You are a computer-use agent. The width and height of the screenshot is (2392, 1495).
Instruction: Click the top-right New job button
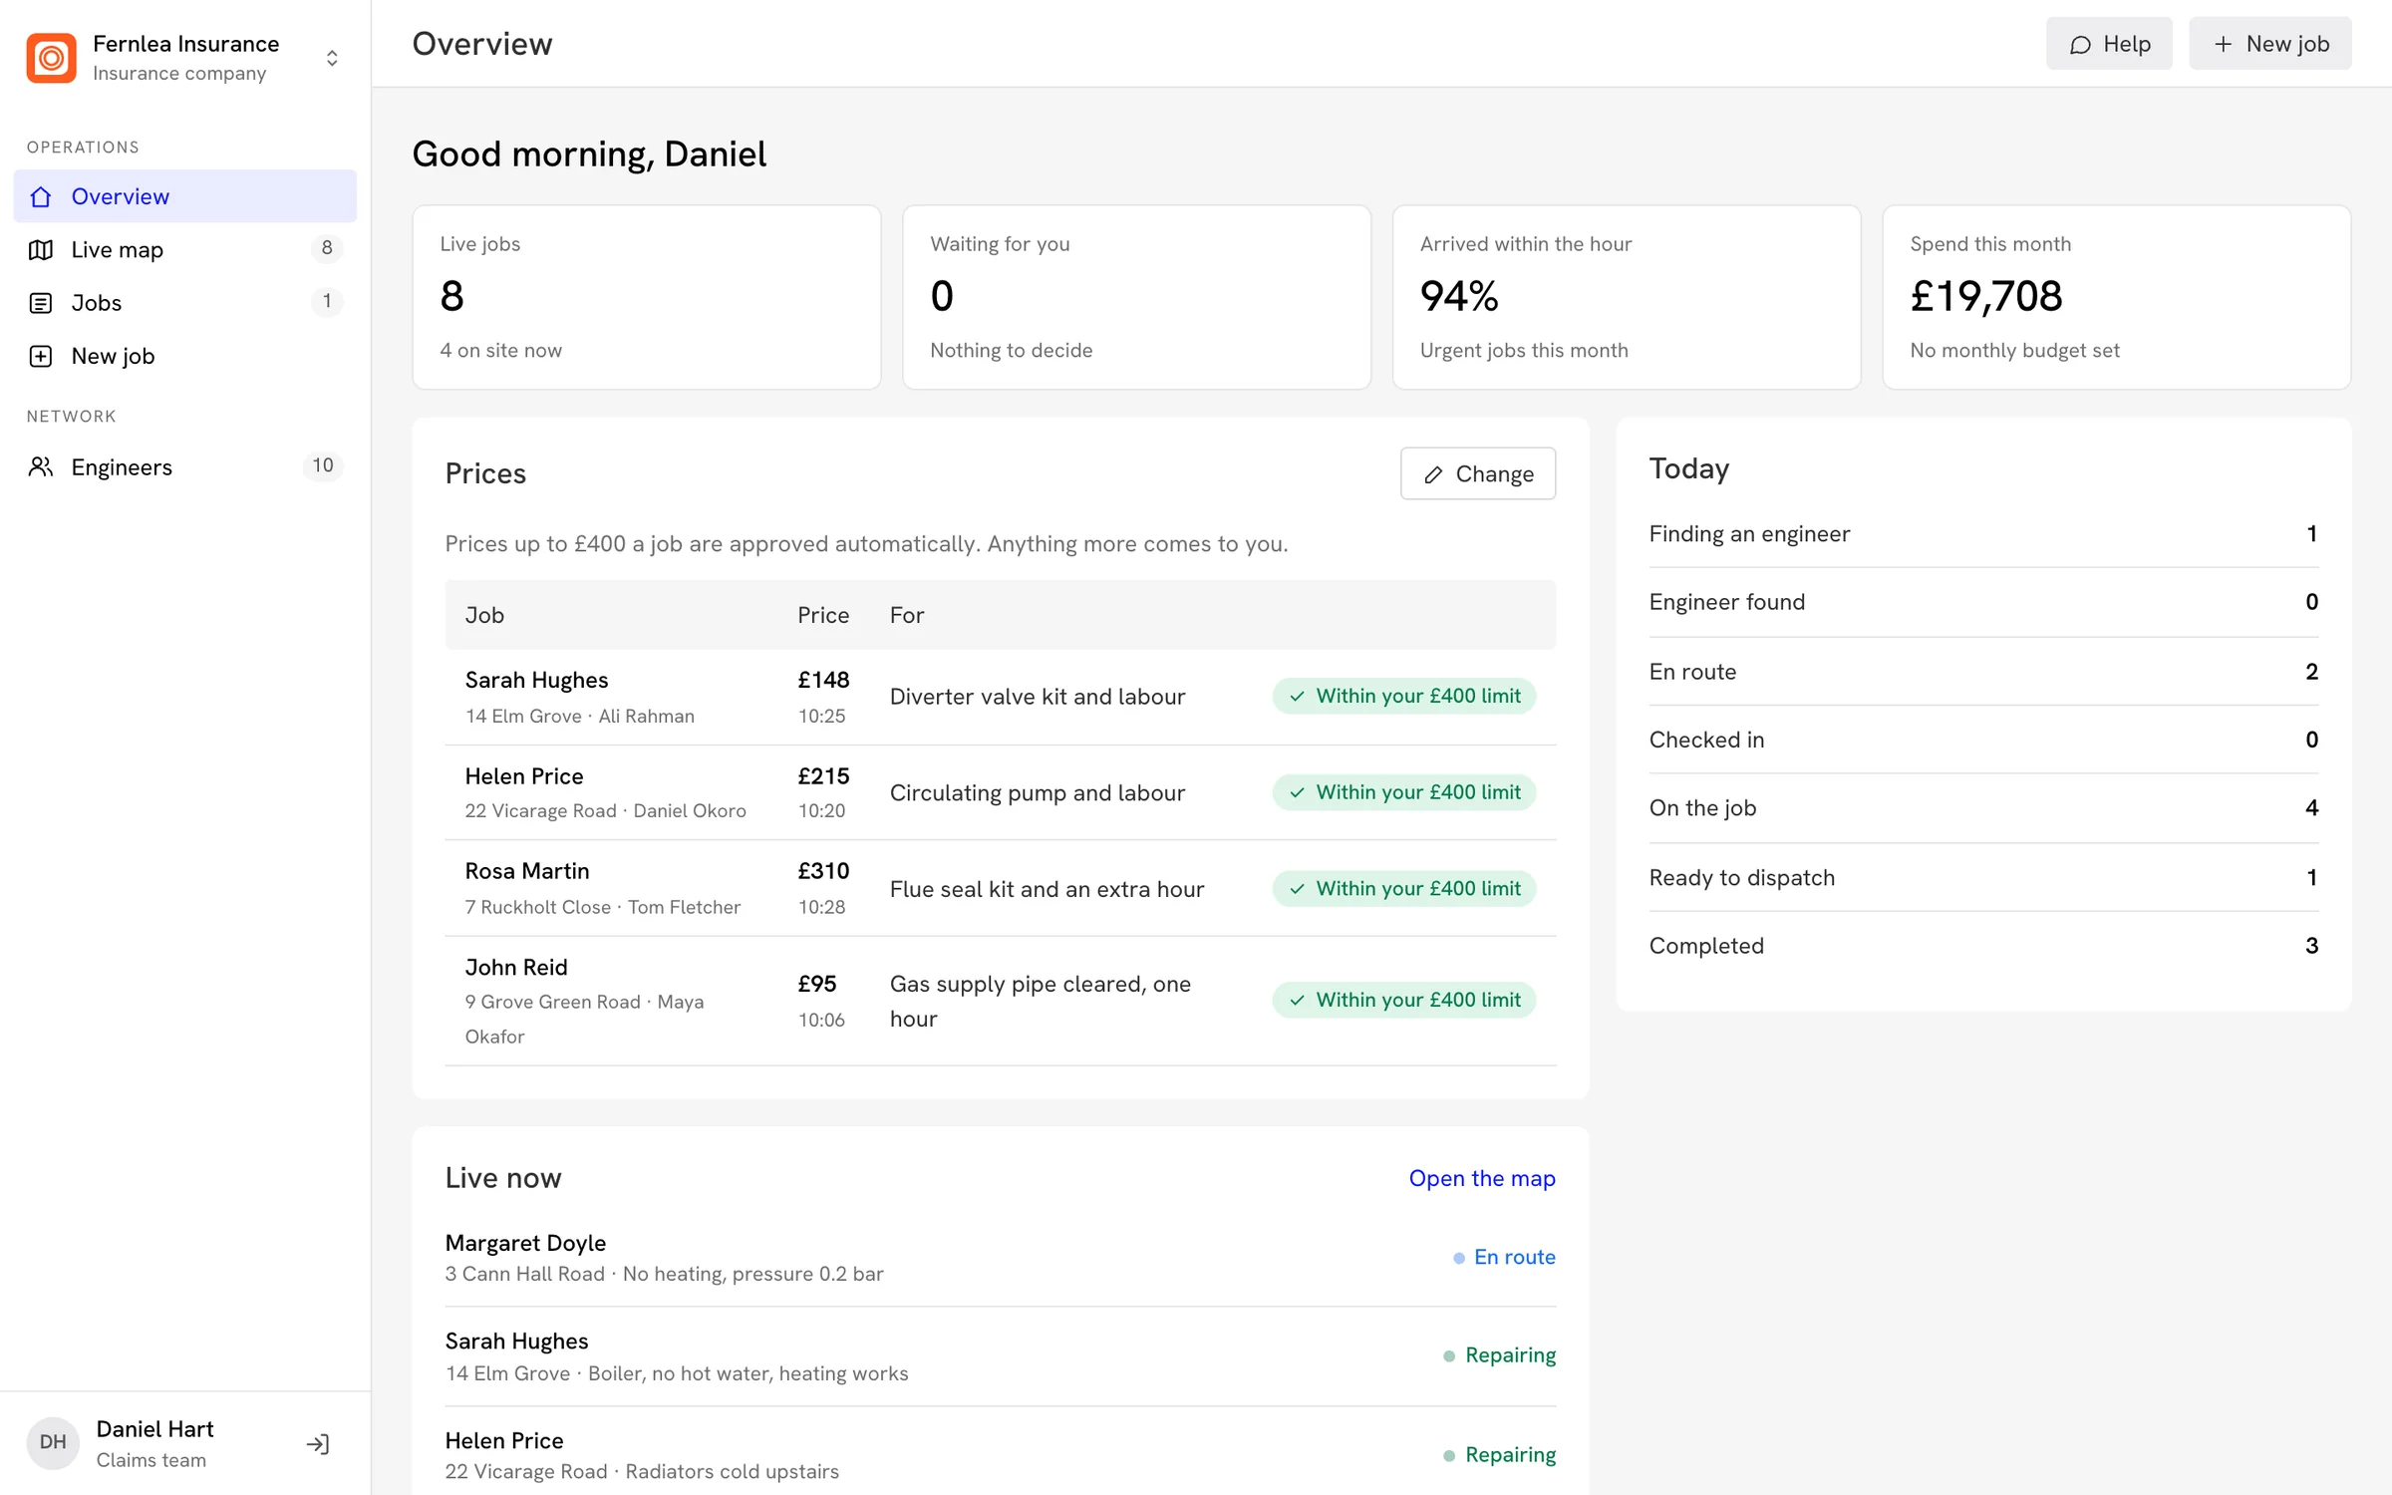point(2270,44)
